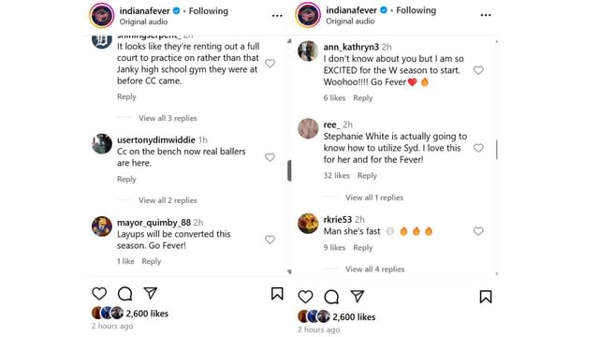This screenshot has height=337, width=599.
Task: Open comments via left panel speech bubble icon
Action: tap(124, 293)
